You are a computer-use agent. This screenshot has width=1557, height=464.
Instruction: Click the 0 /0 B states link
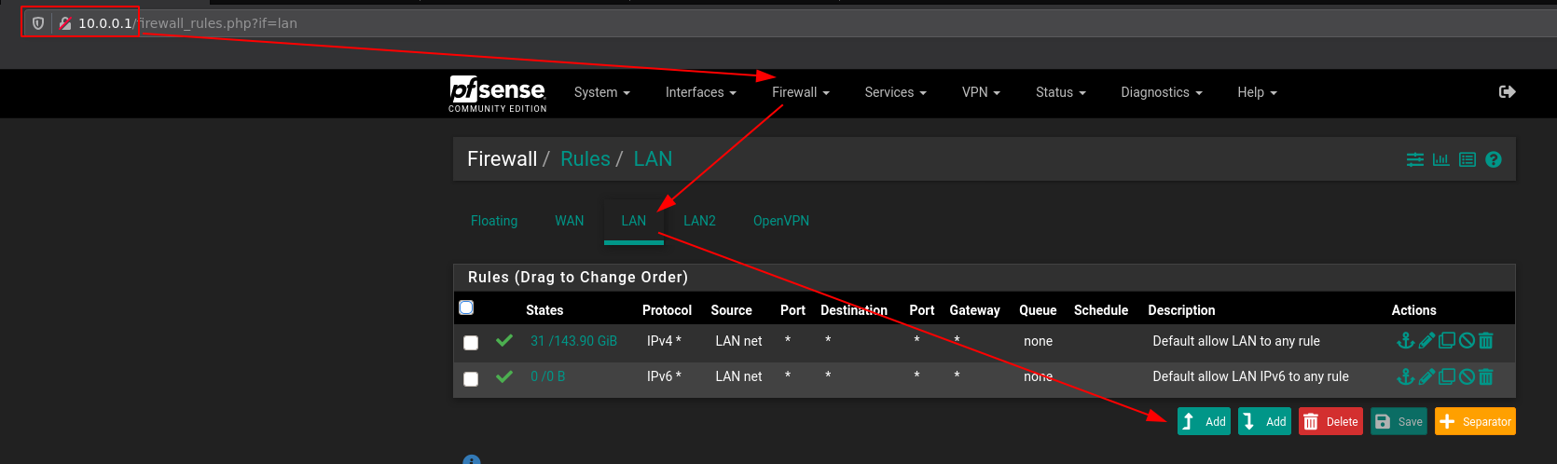point(548,376)
